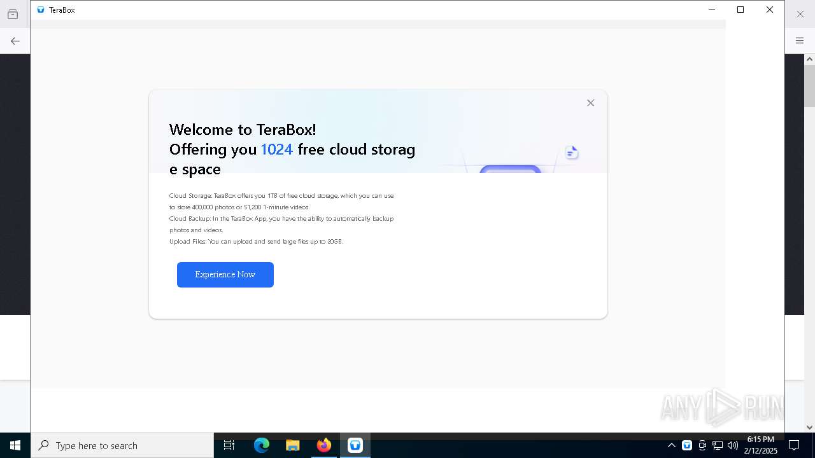Click the blue 1024 text in the heading
Viewport: 815px width, 458px height.
click(x=276, y=149)
